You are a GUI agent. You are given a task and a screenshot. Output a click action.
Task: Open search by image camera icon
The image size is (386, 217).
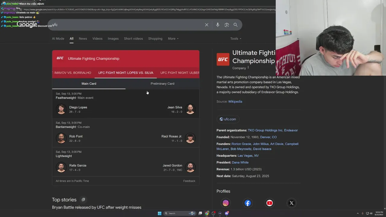[x=227, y=25]
